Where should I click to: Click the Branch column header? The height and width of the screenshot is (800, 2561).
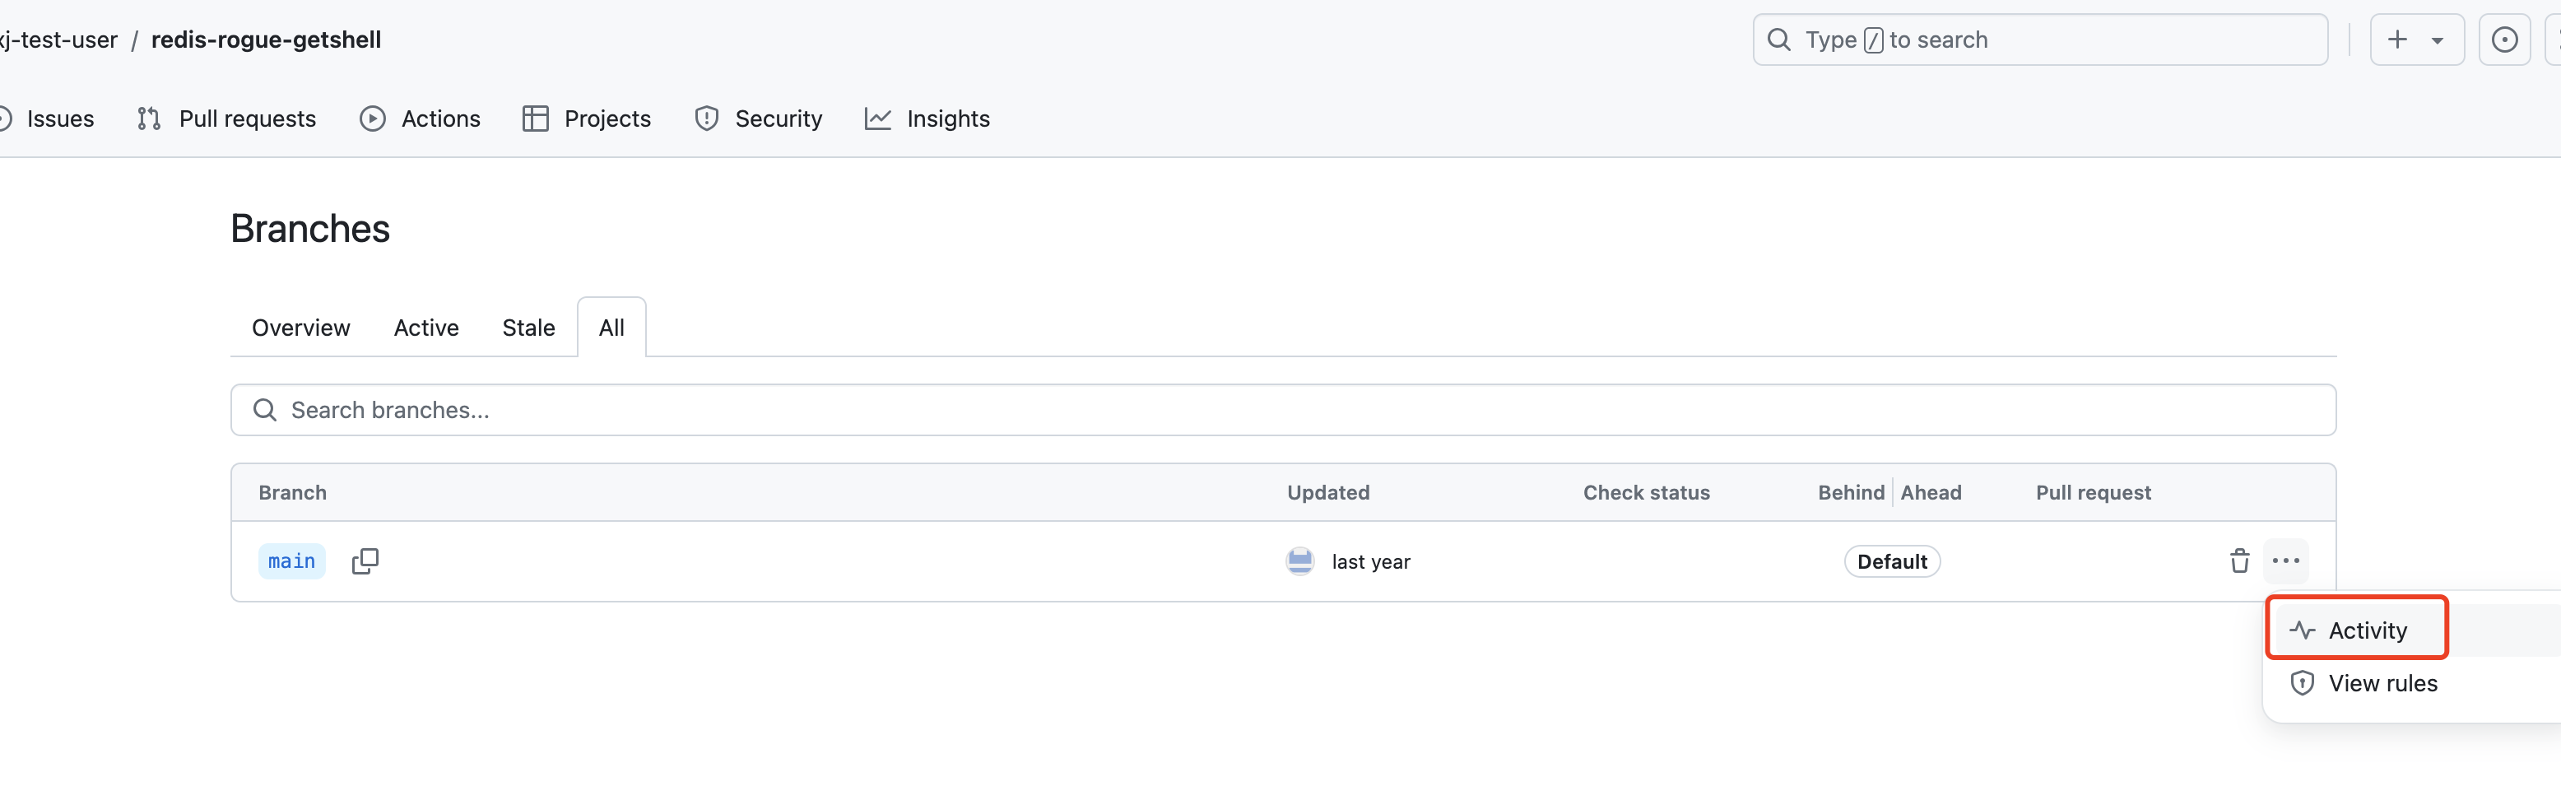292,493
